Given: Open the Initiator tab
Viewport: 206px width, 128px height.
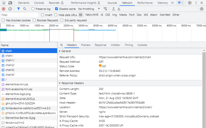Looking at the screenshot, I should 115,45.
